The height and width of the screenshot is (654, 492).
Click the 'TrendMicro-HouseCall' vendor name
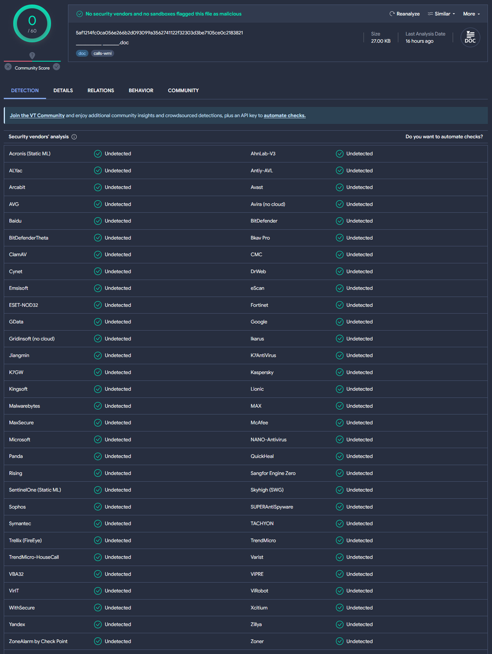(x=34, y=557)
